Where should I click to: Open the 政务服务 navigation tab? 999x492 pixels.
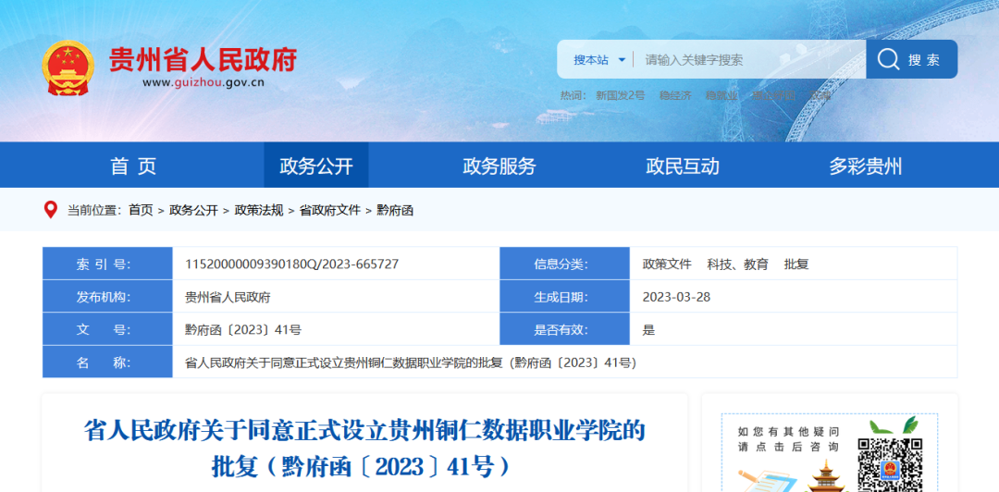[x=499, y=166]
